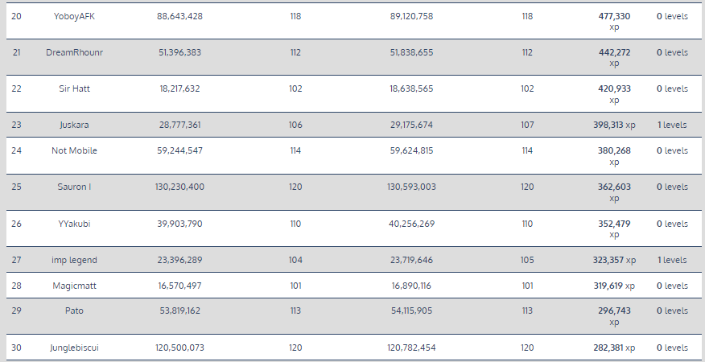Select player Sauron I in the table
Viewport: 705px width, 362px height.
tap(74, 187)
